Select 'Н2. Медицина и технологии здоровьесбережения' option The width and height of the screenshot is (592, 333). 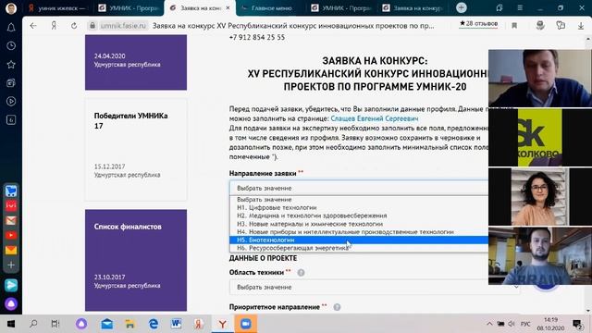359,216
